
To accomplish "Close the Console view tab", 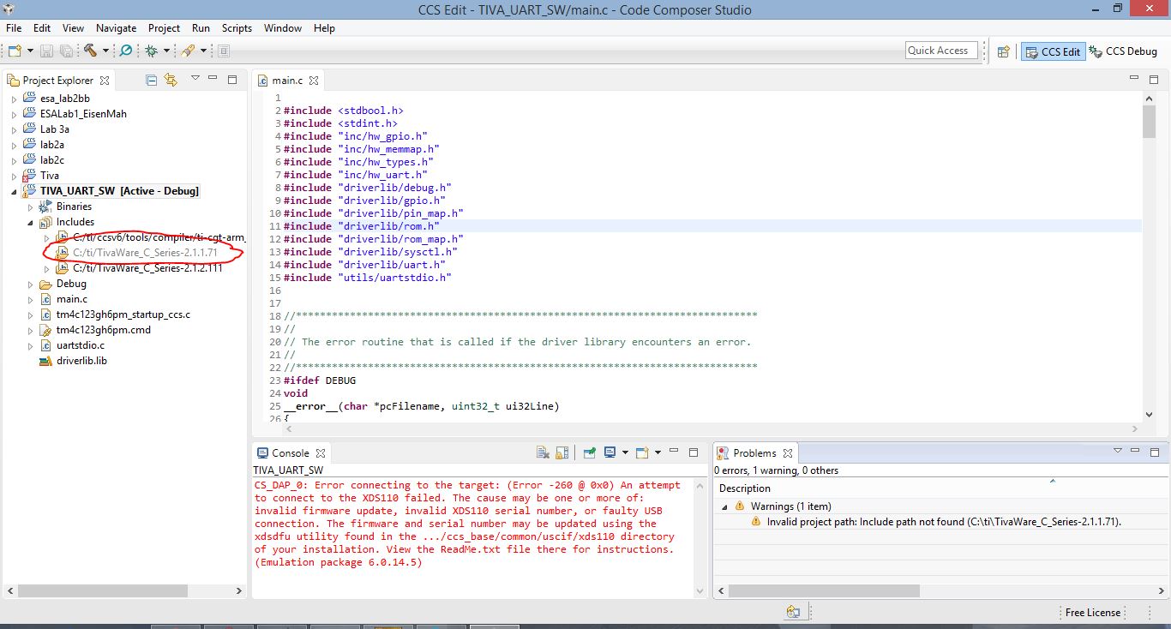I will tap(321, 453).
